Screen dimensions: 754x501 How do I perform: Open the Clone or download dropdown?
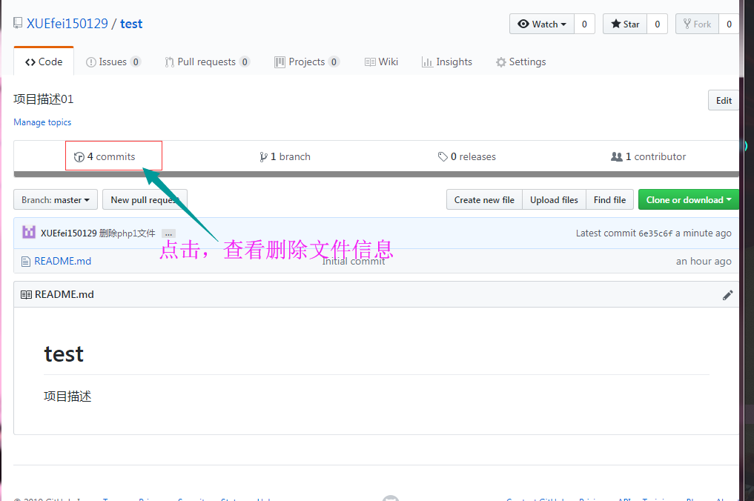[x=688, y=199]
